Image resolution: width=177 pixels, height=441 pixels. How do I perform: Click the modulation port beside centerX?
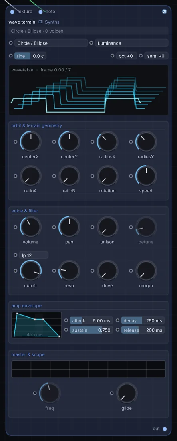click(16, 142)
